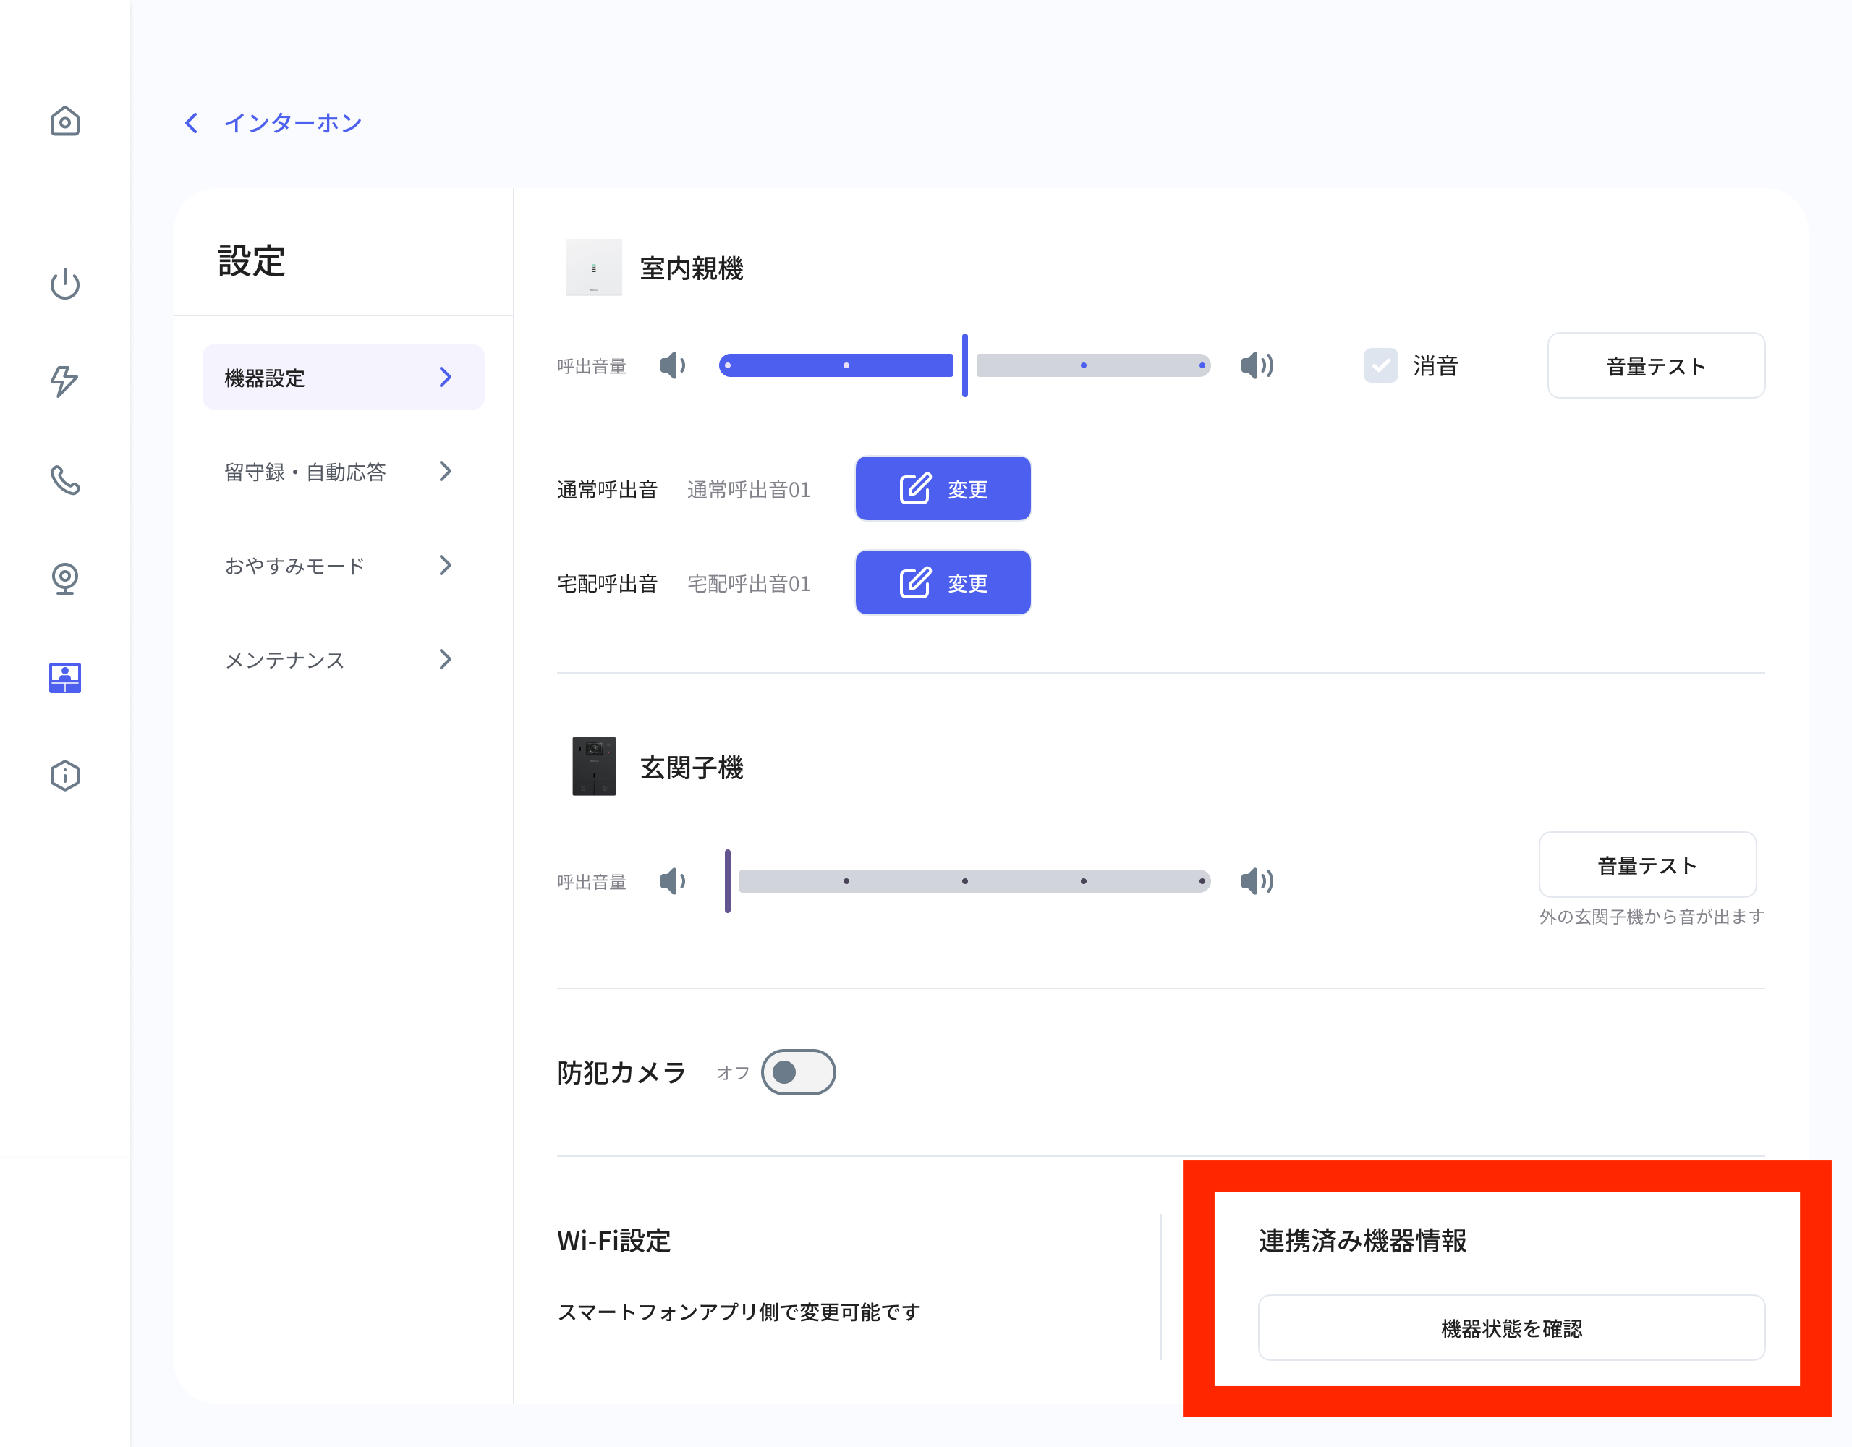Open the Home icon in sidebar
Screen dimensions: 1852x1447
coord(64,122)
